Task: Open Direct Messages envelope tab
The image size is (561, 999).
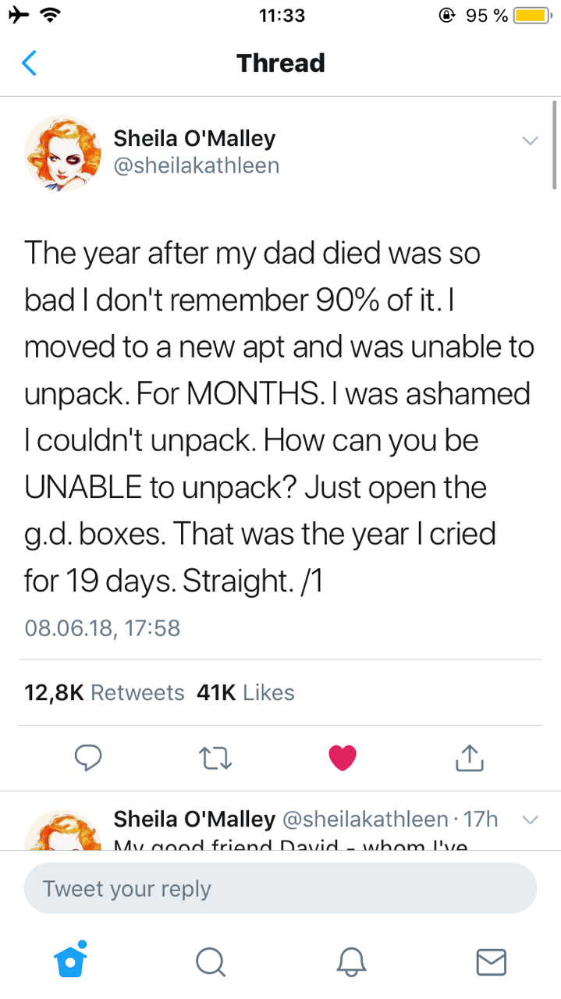Action: [491, 962]
